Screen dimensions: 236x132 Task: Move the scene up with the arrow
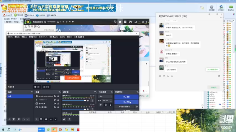(24, 119)
